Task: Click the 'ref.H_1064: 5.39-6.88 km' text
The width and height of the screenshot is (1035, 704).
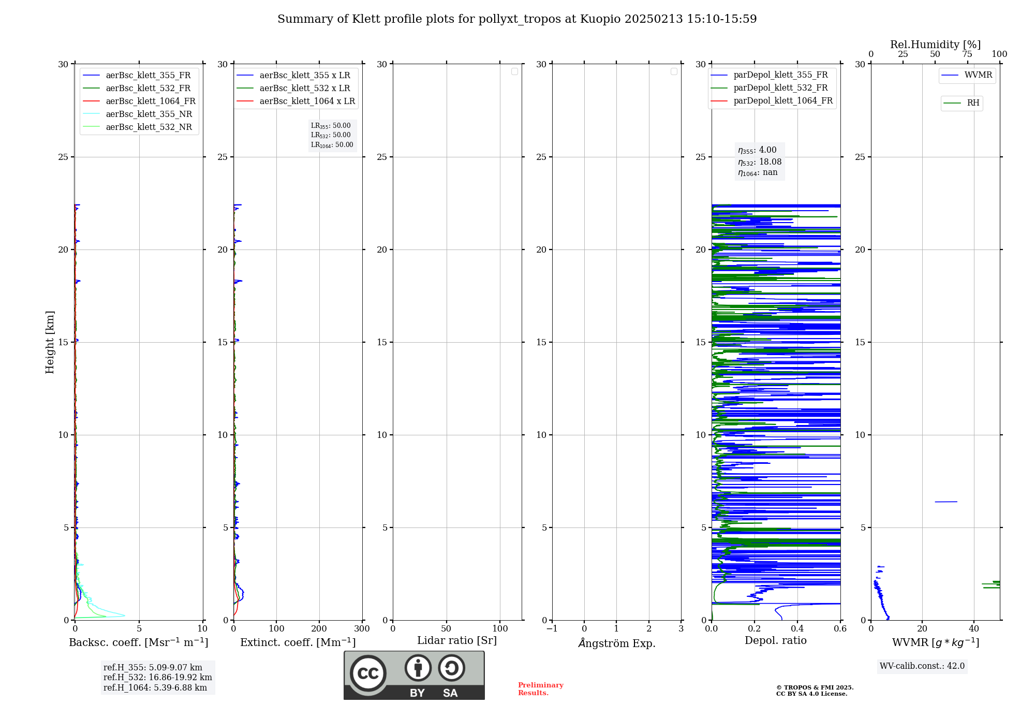Action: 155,688
